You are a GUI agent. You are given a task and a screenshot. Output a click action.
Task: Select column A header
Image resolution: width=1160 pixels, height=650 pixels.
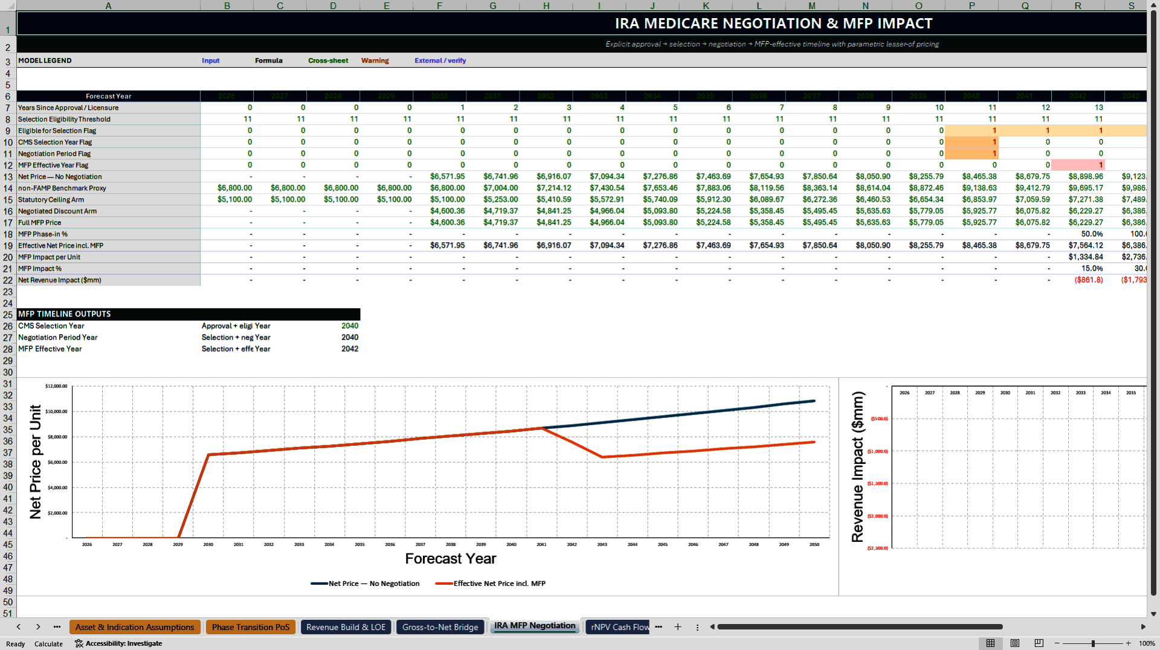click(108, 5)
